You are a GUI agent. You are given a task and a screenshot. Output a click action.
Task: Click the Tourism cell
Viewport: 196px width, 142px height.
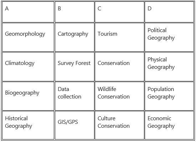pos(119,37)
